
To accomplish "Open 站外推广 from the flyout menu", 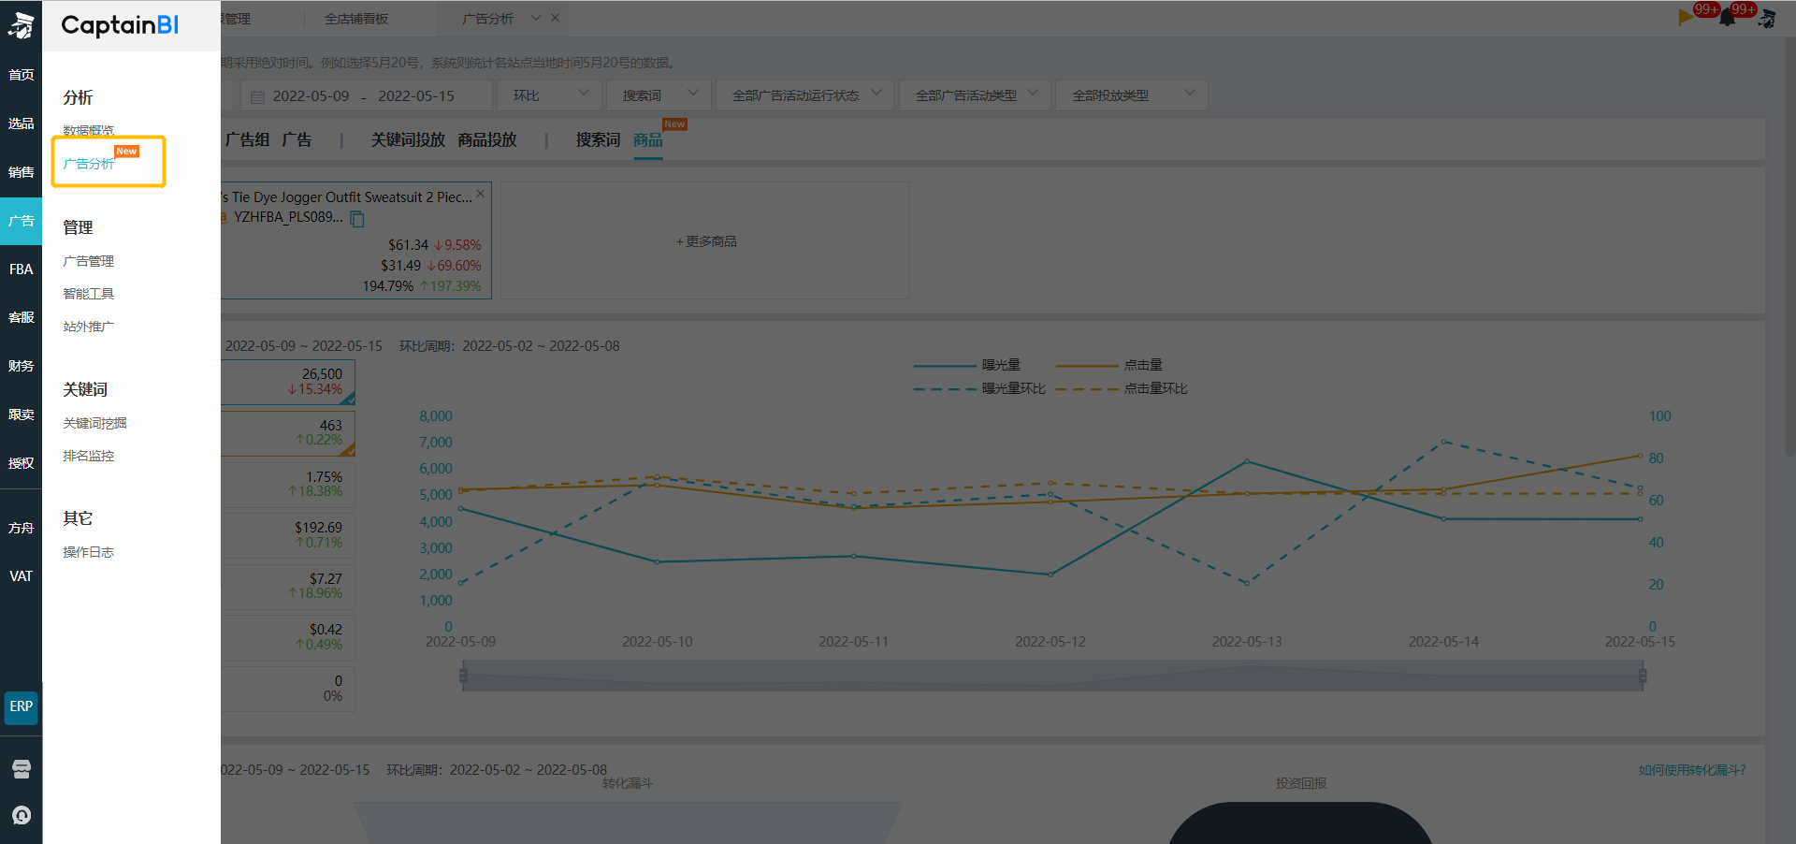I will pos(89,327).
